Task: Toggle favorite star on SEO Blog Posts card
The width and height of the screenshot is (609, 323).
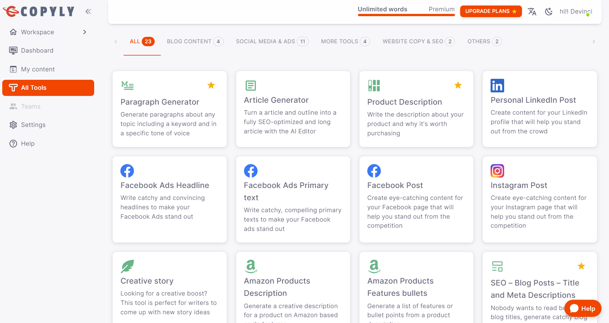Action: pos(581,266)
